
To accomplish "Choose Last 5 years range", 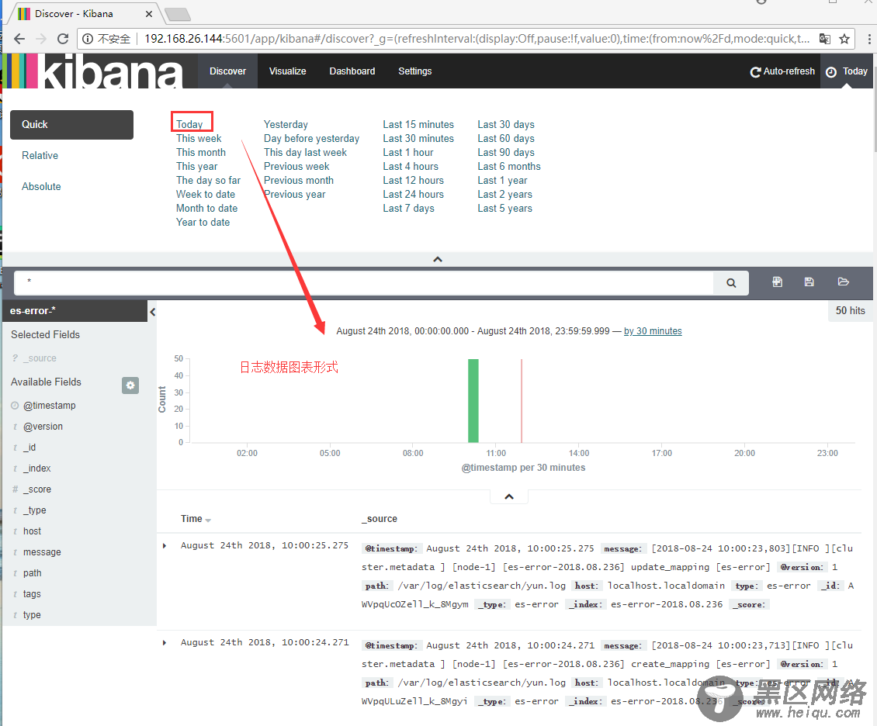I will (x=505, y=208).
